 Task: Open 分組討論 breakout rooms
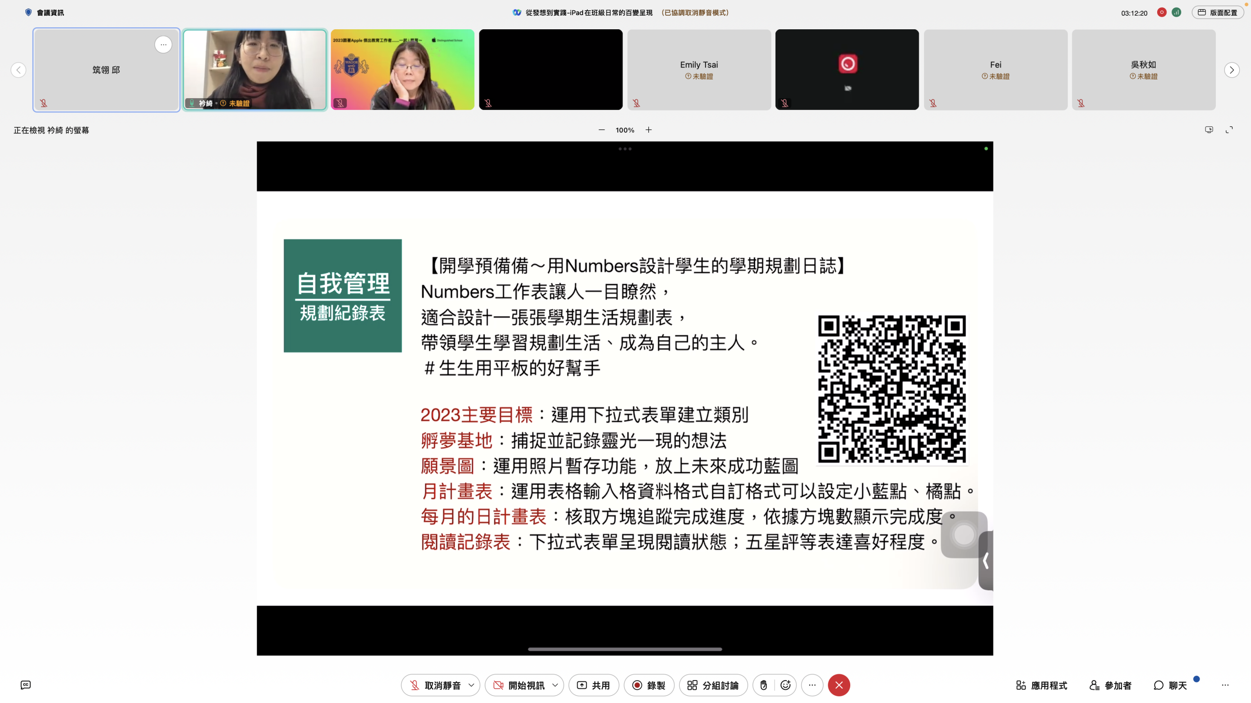coord(713,685)
